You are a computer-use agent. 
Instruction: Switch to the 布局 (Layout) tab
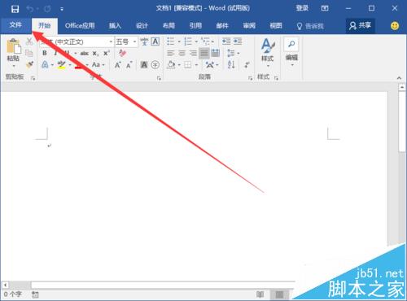click(x=168, y=26)
